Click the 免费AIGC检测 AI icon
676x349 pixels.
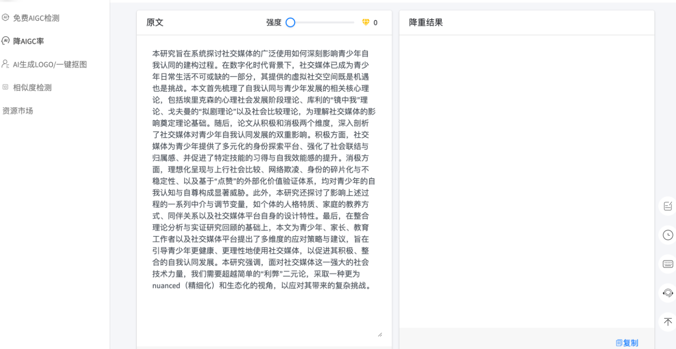(x=6, y=17)
